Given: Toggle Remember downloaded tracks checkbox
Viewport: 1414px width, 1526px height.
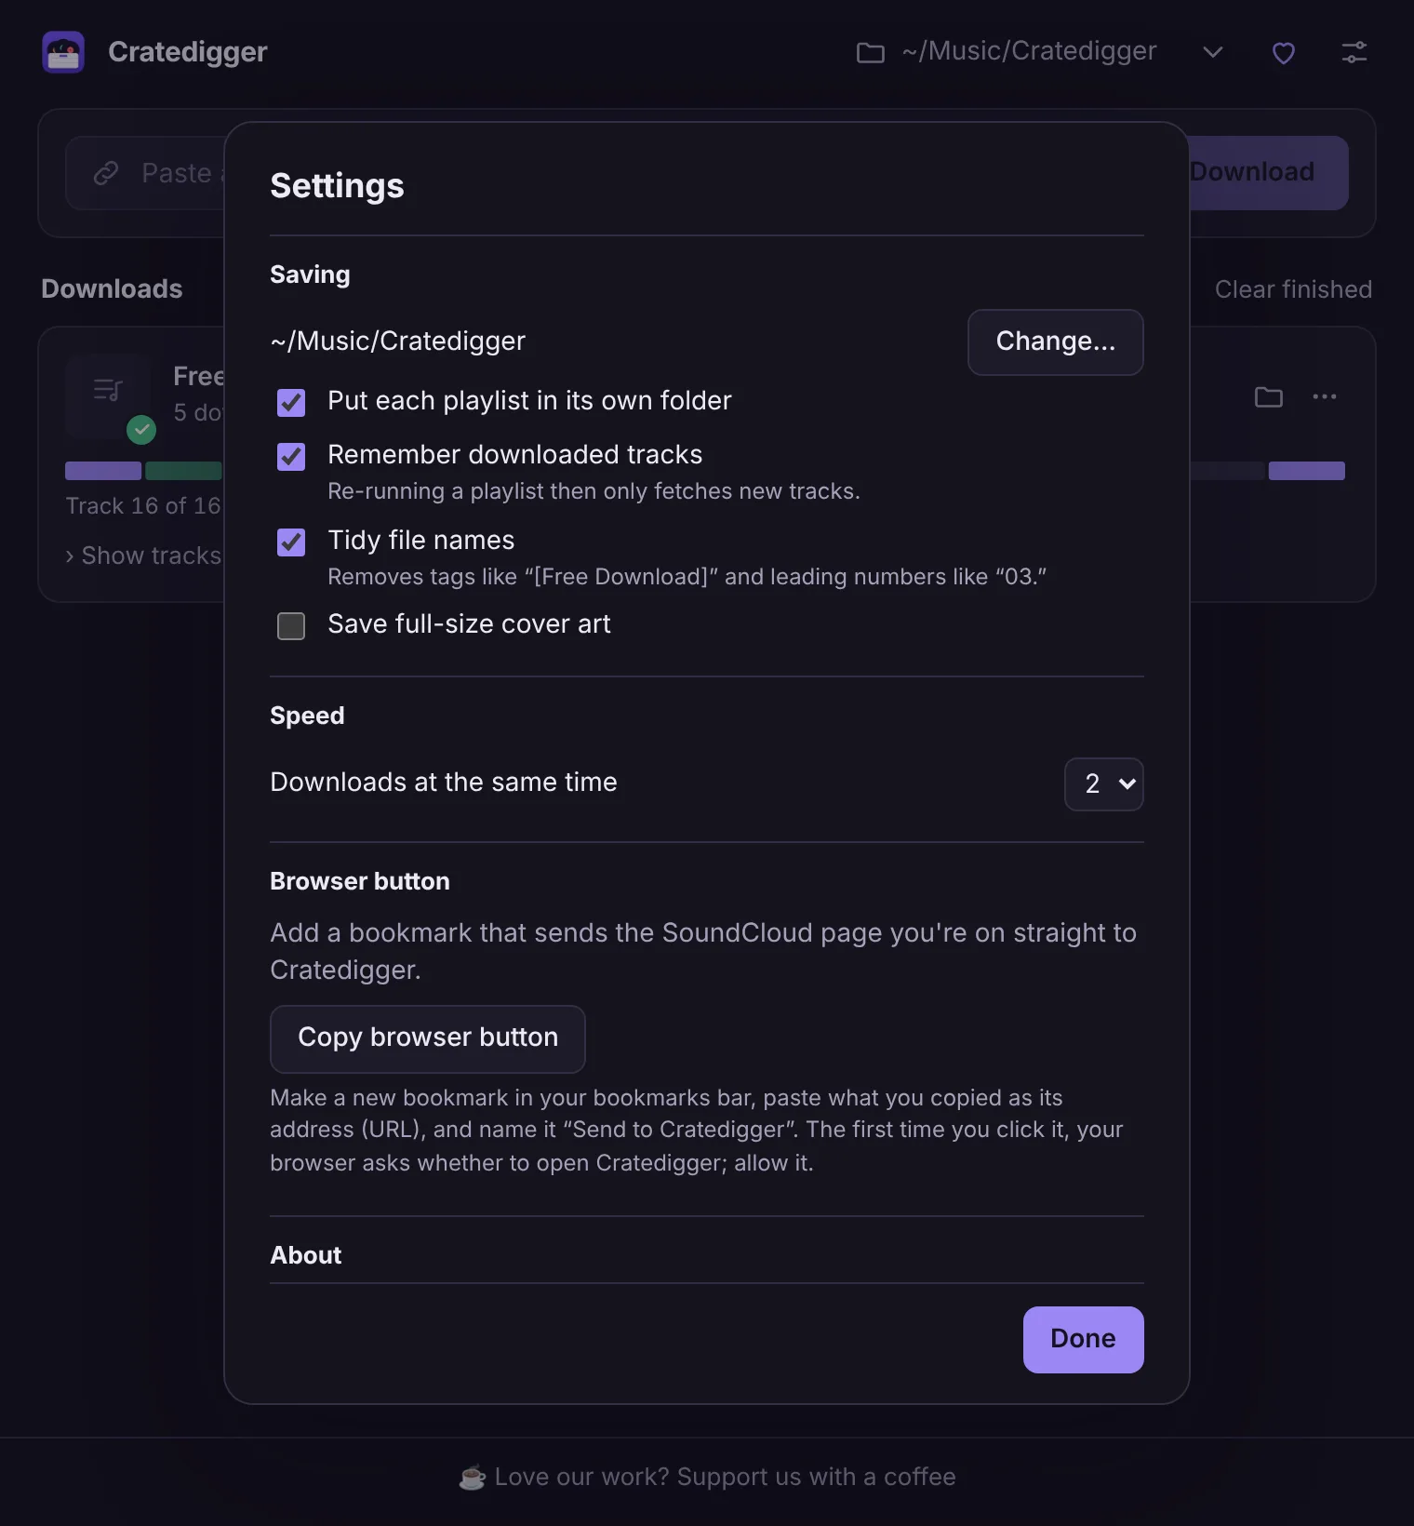Looking at the screenshot, I should point(291,456).
